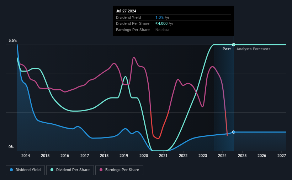This screenshot has width=292, height=180.
Task: Toggle the Earnings Per Share legend button
Action: [x=120, y=170]
